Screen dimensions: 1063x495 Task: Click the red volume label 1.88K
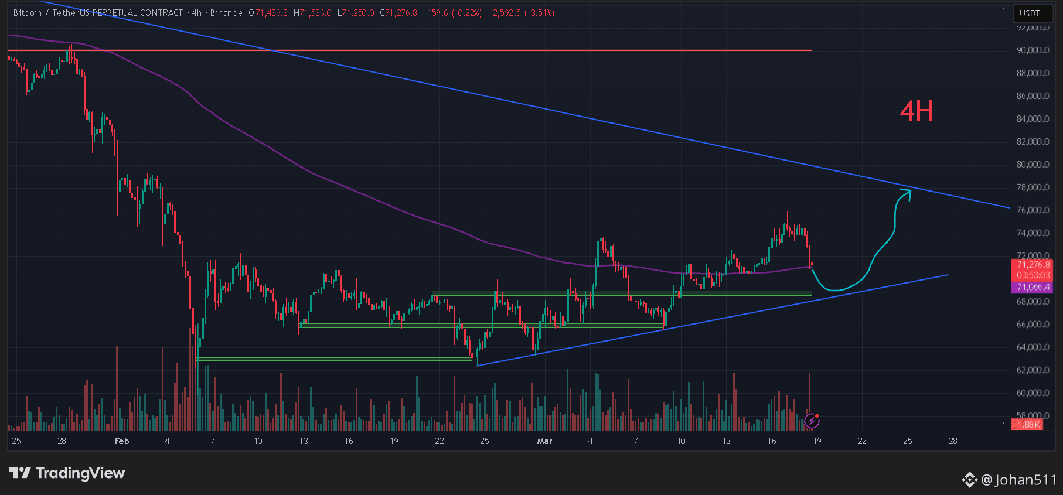coord(1027,425)
